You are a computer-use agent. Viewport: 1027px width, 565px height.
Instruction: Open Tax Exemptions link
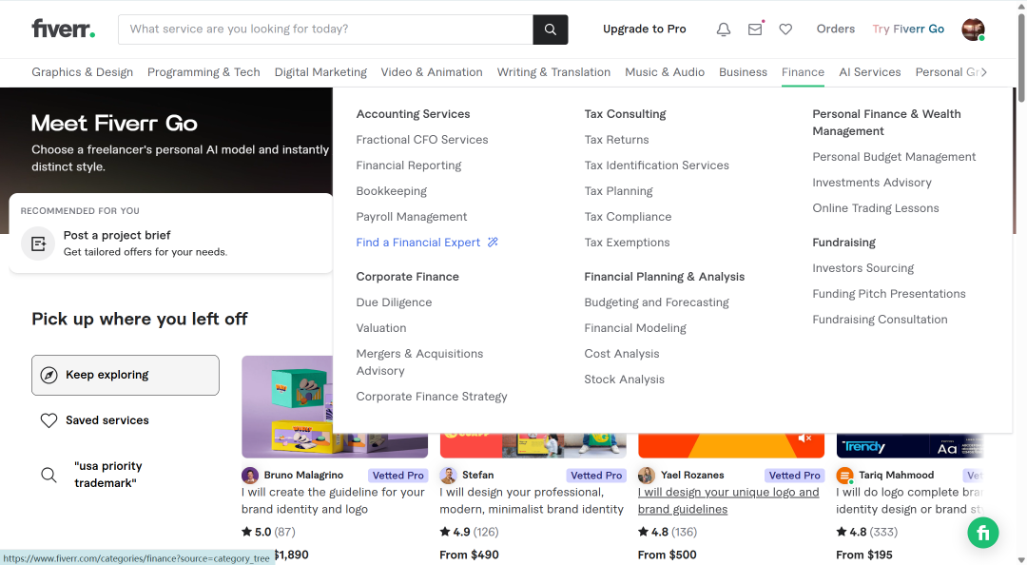(627, 243)
